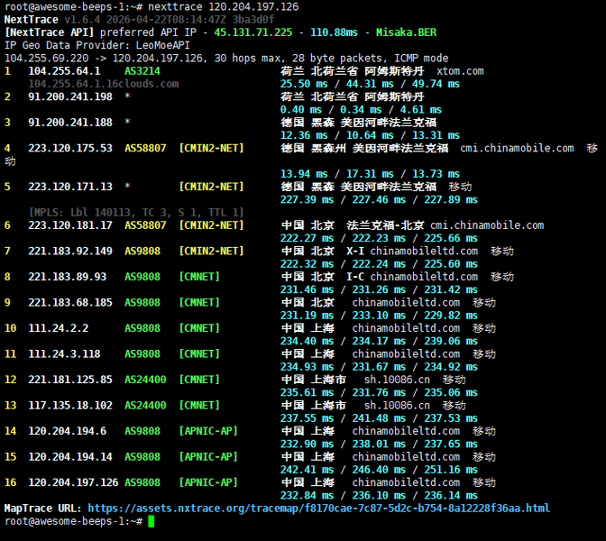Screen dimensions: 606x541
Task: Click IP 111.24.3.118 on hop 11
Action: pyautogui.click(x=64, y=354)
